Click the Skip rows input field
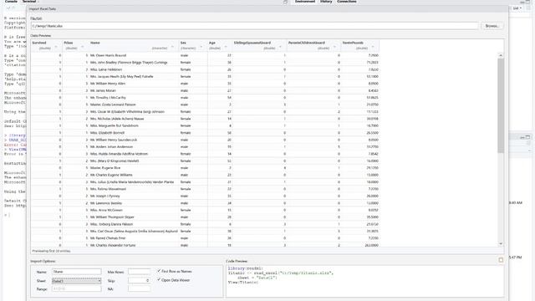 click(x=140, y=281)
